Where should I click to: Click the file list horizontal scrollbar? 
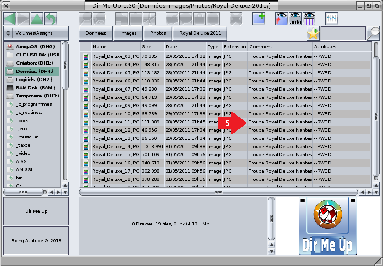pyautogui.click(x=219, y=192)
